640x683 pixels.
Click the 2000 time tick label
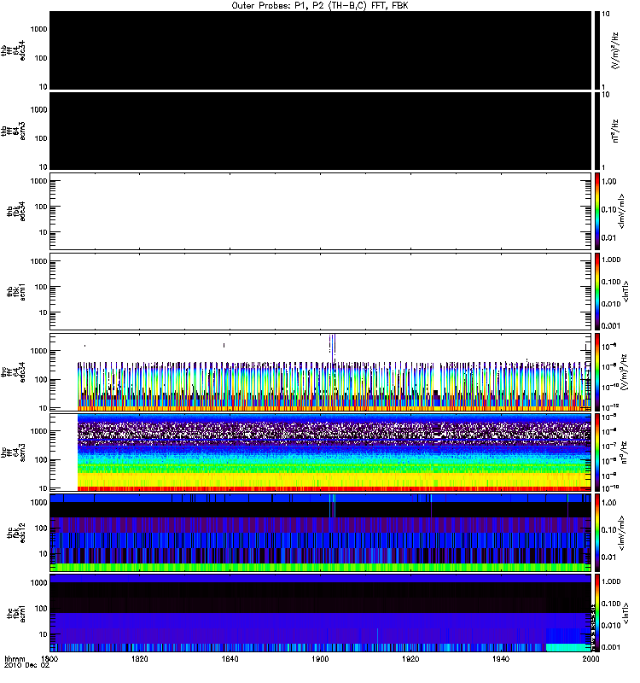[x=591, y=658]
